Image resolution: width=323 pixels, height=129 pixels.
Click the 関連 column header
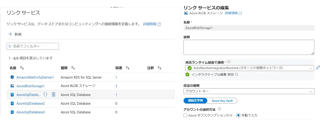click(119, 68)
